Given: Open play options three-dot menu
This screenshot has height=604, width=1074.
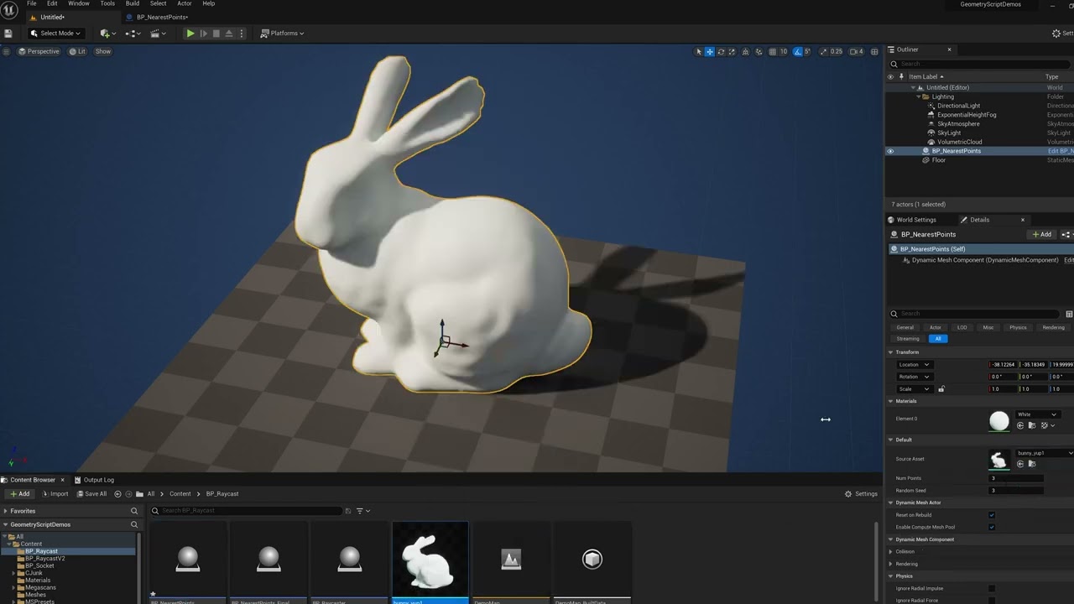Looking at the screenshot, I should [242, 34].
